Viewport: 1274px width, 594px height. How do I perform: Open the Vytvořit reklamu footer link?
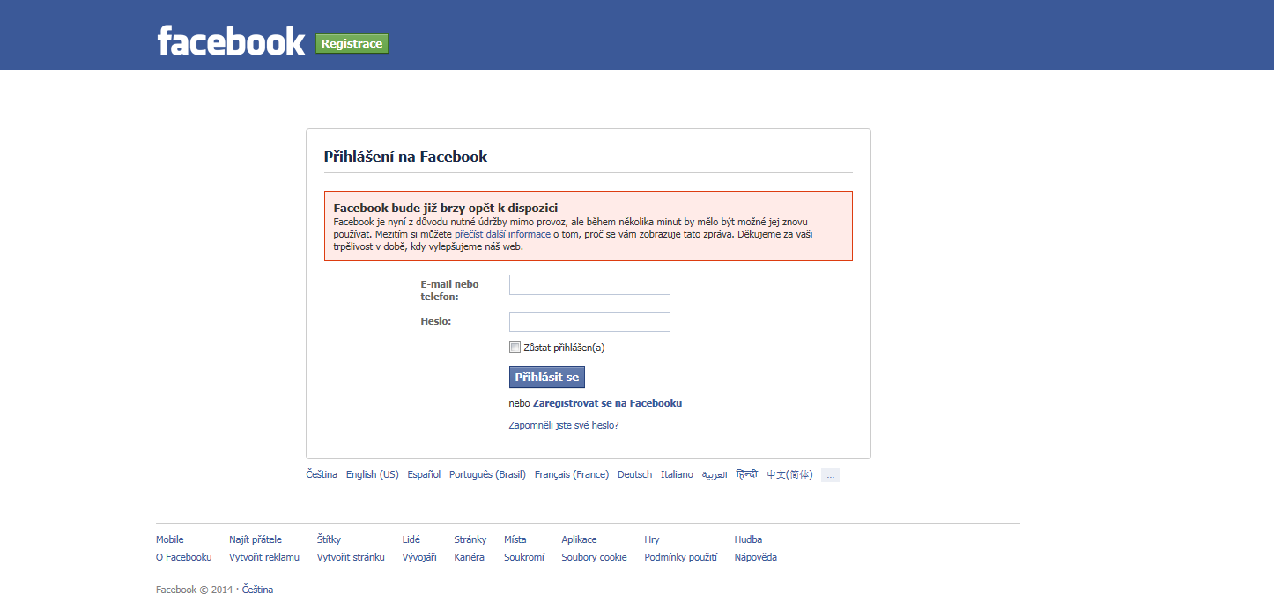pos(264,557)
